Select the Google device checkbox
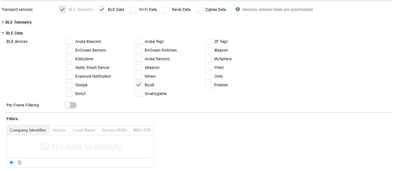 [x=69, y=85]
